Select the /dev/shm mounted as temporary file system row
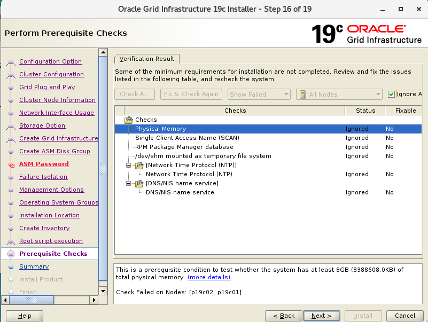This screenshot has height=322, width=428. pyautogui.click(x=268, y=156)
